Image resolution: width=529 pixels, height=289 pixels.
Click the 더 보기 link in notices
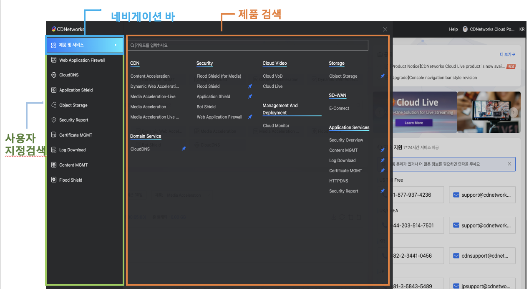[x=507, y=54]
